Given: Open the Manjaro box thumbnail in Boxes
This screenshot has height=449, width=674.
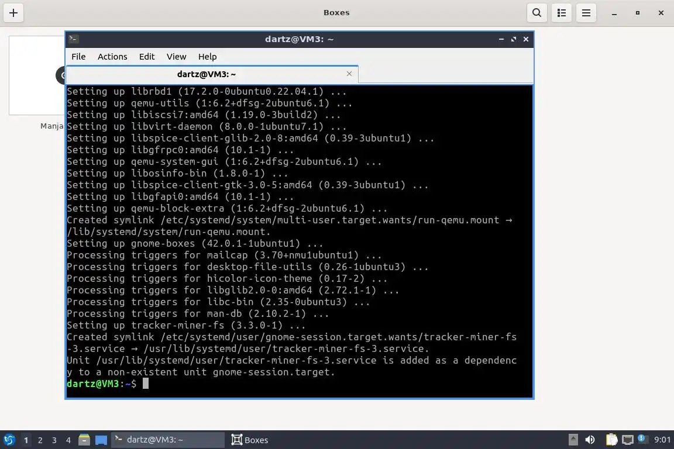Looking at the screenshot, I should tap(37, 75).
